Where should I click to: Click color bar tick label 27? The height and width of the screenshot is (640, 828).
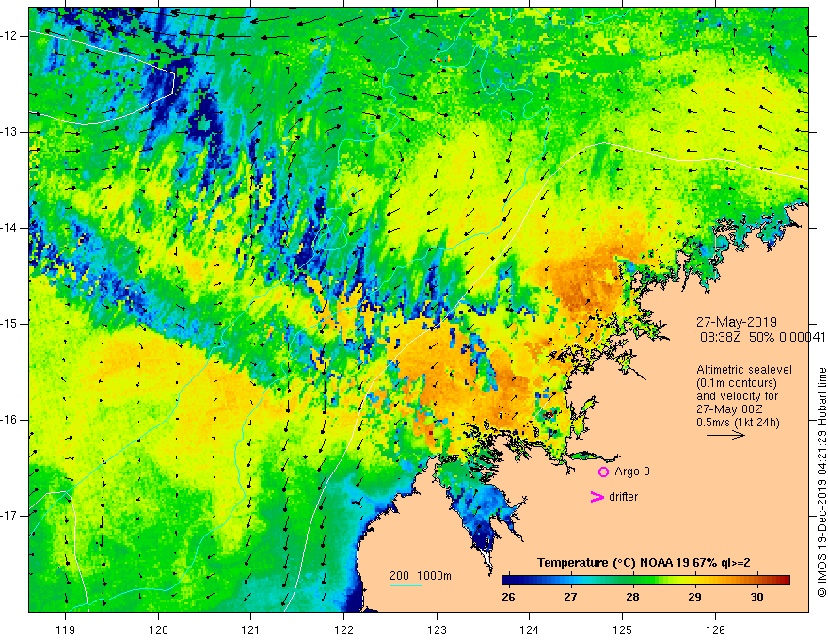click(570, 598)
